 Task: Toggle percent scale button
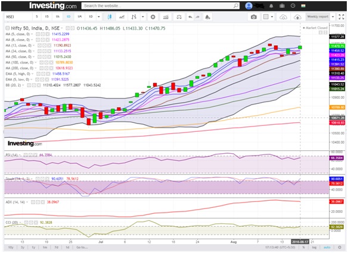click(304, 247)
